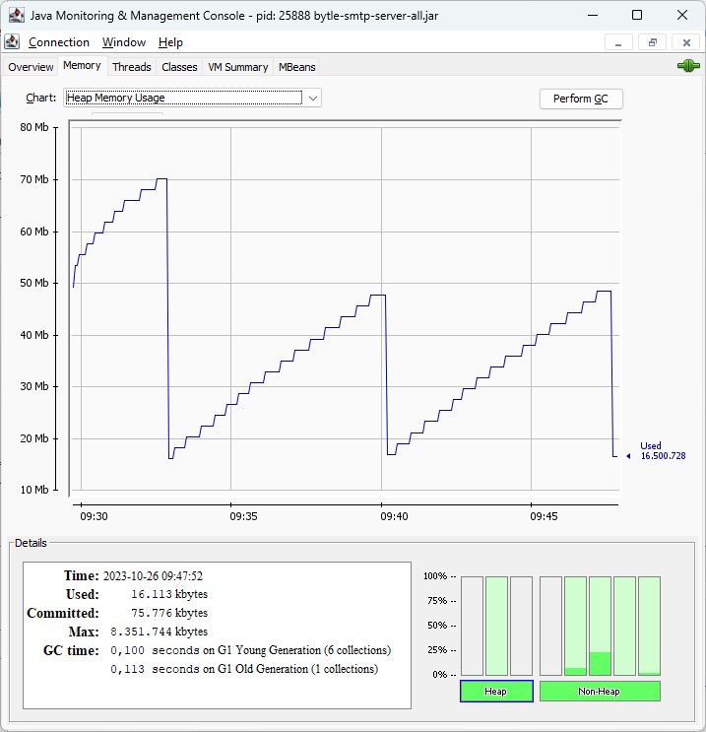Restore the internal connection frame size
Viewport: 706px width, 732px height.
pyautogui.click(x=652, y=42)
